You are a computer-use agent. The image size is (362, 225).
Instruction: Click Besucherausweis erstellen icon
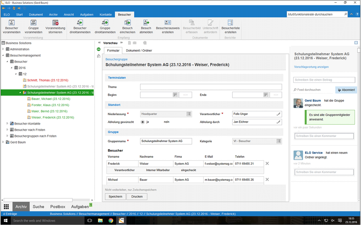click(x=168, y=23)
